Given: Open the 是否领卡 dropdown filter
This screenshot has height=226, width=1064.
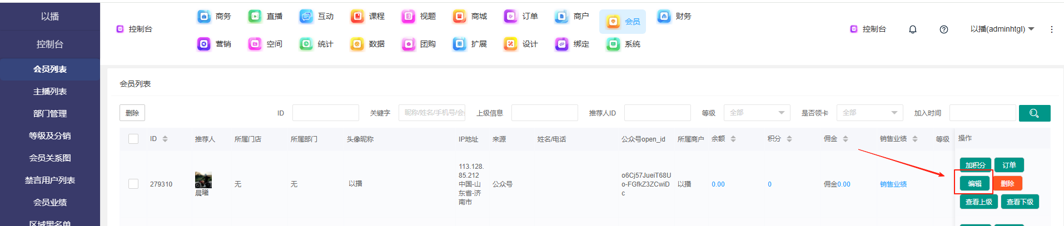Looking at the screenshot, I should coord(869,113).
